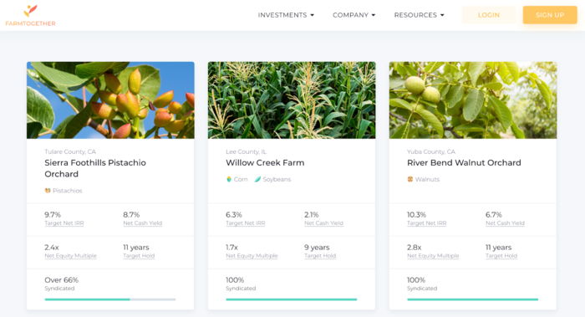Click the Over 66% syndicated progress bar

click(x=110, y=299)
